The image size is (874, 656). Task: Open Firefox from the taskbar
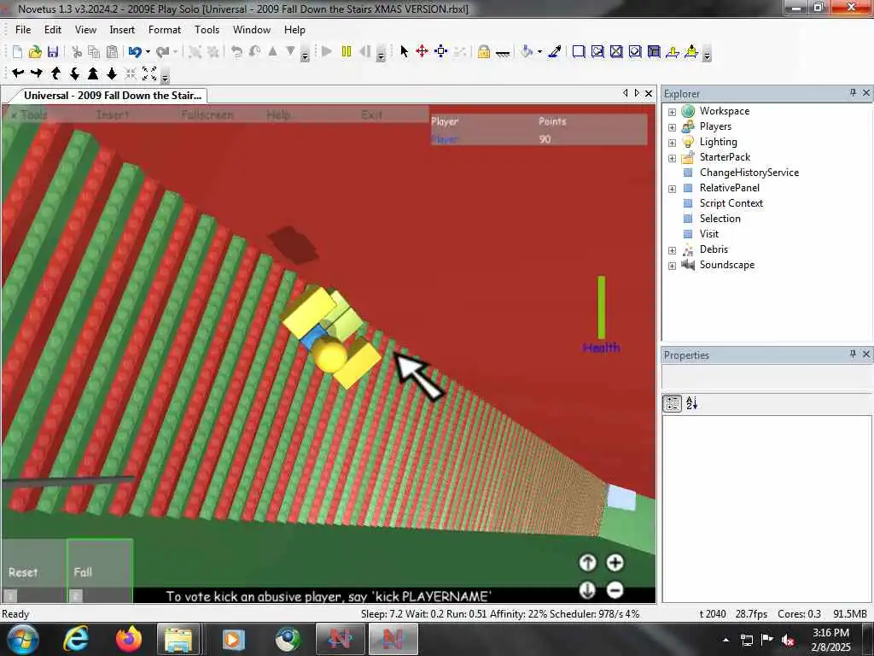pyautogui.click(x=129, y=639)
